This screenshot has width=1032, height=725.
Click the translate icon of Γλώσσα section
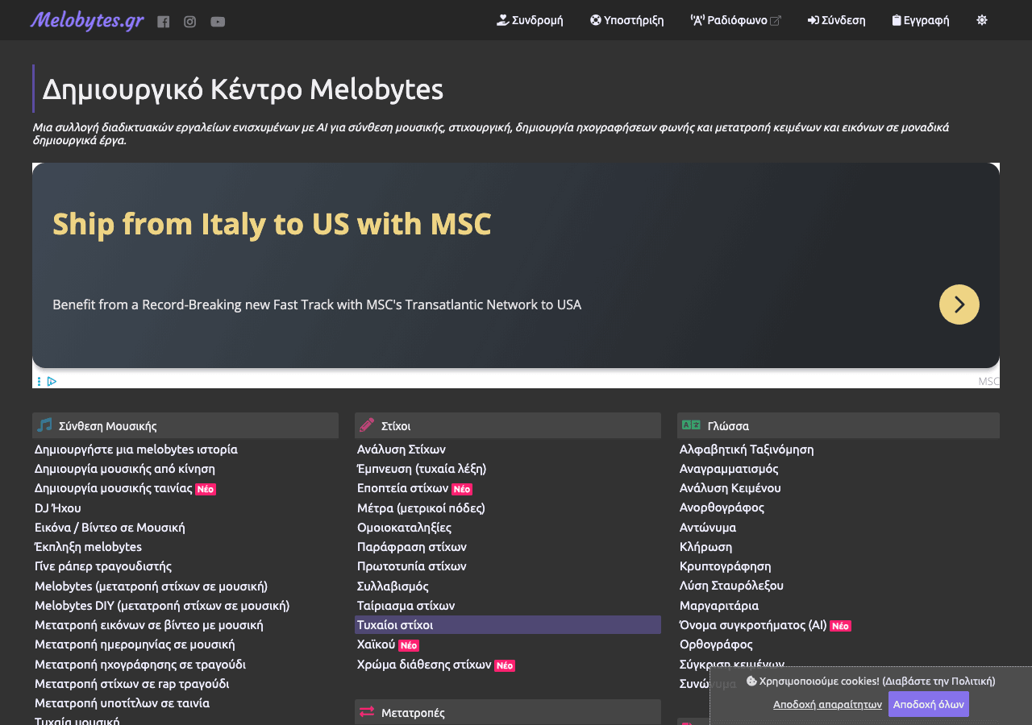tap(691, 425)
